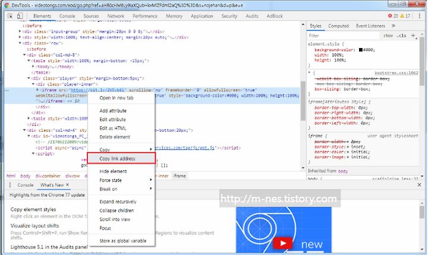Screen dimensions: 428x255
Task: Choose Open in new tab
Action: [x=121, y=98]
